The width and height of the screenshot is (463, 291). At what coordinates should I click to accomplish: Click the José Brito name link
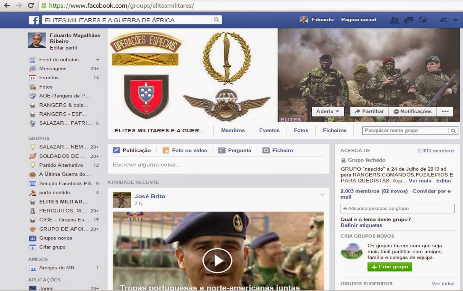pyautogui.click(x=150, y=196)
